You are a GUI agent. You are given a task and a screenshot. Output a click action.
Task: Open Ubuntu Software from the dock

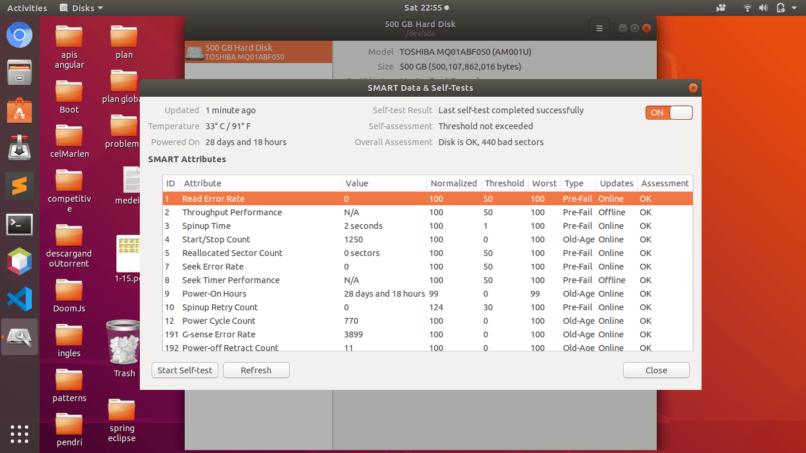[x=19, y=111]
